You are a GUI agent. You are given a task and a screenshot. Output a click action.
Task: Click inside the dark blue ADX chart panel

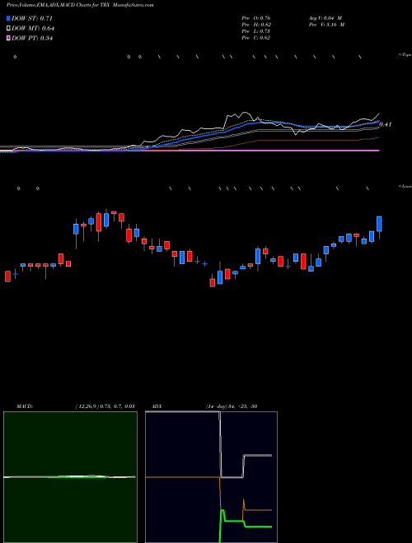click(x=211, y=477)
